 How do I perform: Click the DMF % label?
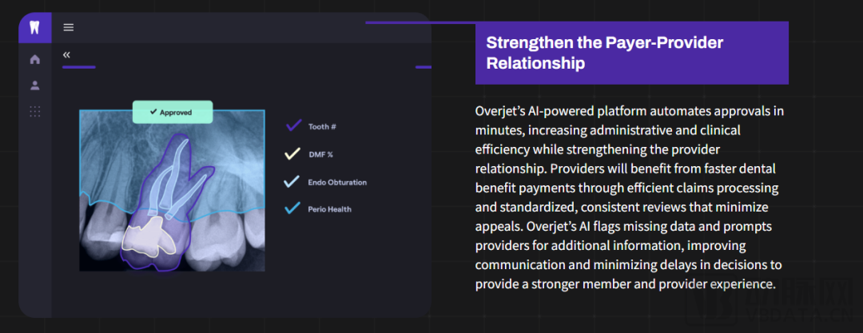(320, 155)
